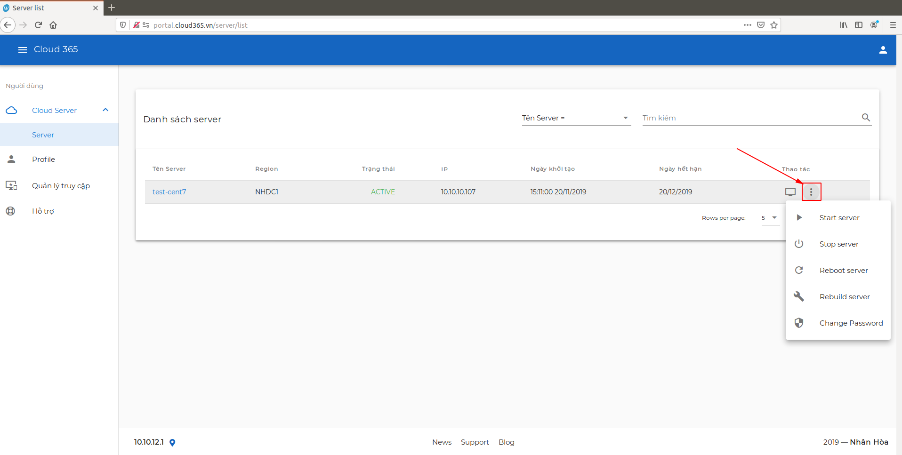Open the browser Library icon

coord(844,25)
